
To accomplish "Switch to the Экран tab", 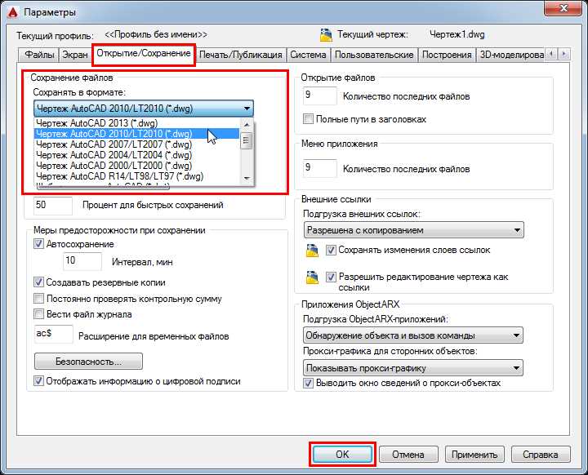I will click(74, 55).
